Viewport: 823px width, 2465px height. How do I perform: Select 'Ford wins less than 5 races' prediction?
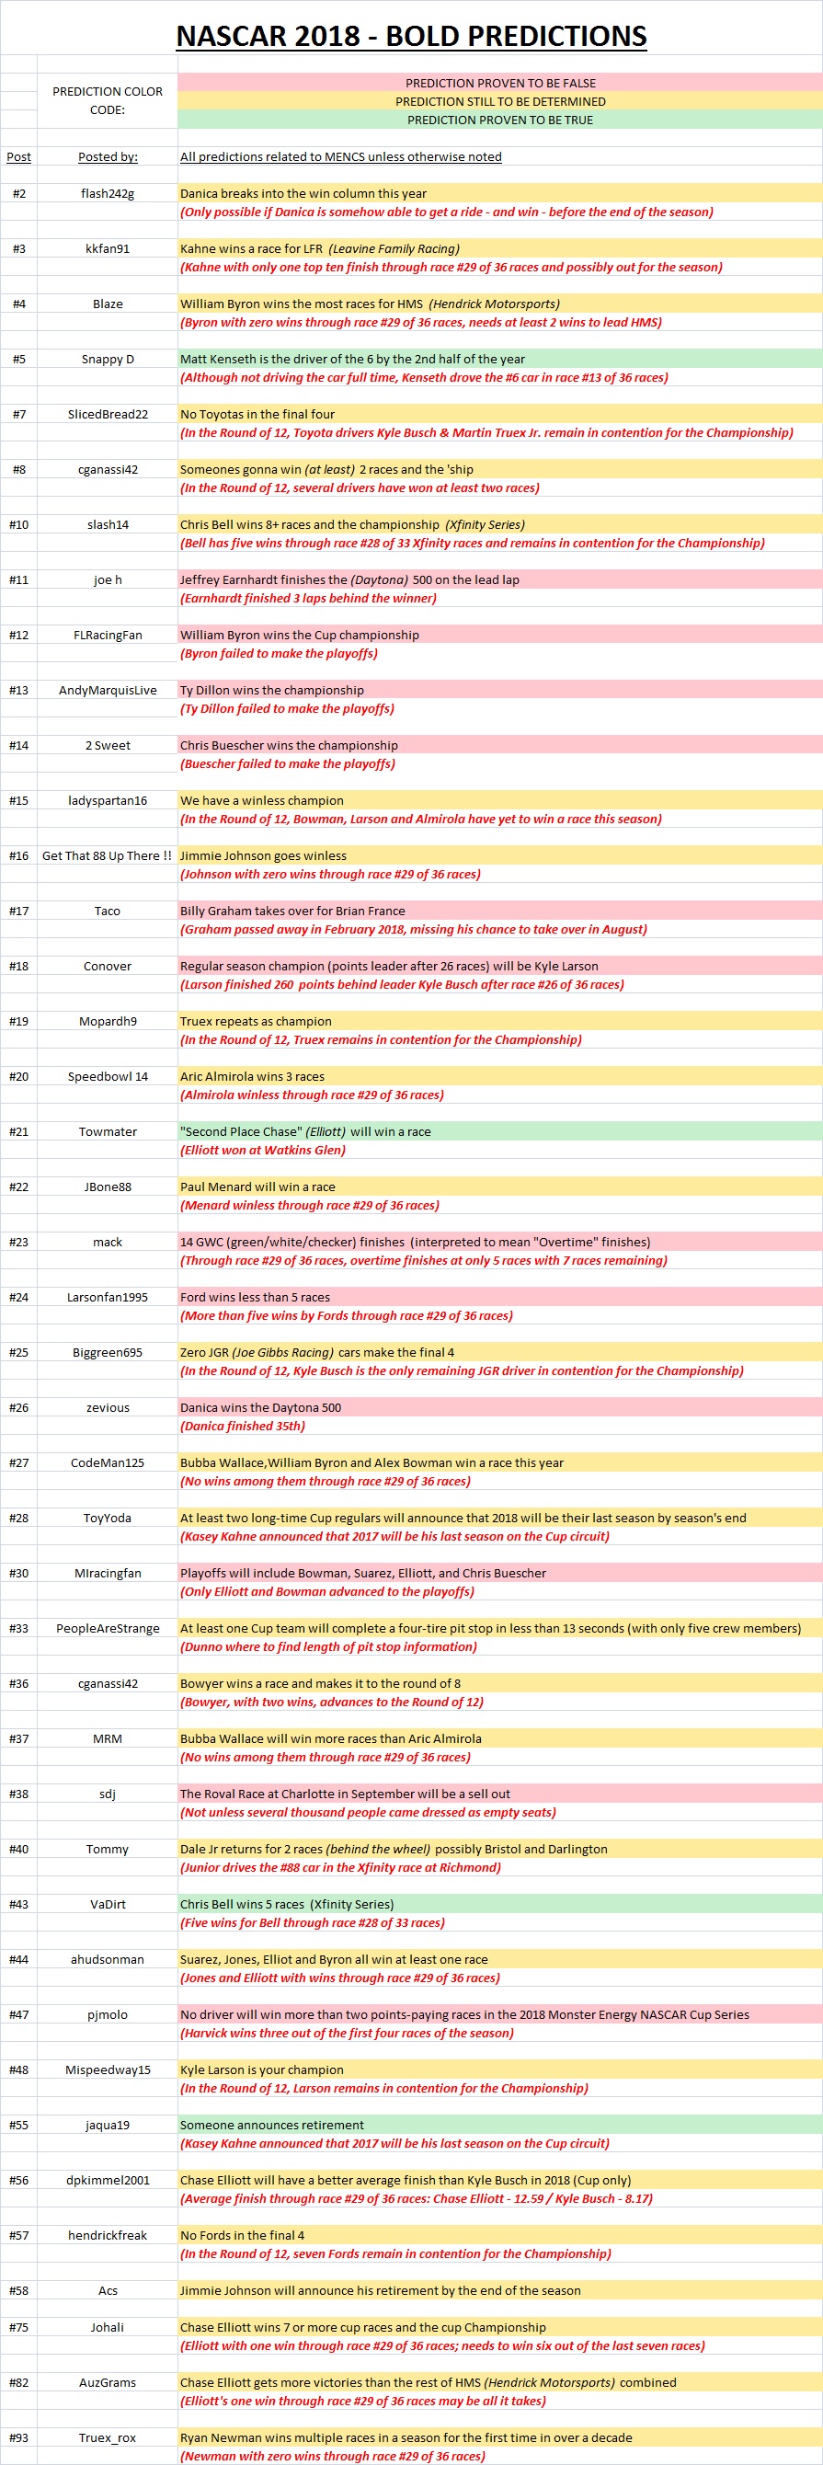click(x=255, y=1298)
